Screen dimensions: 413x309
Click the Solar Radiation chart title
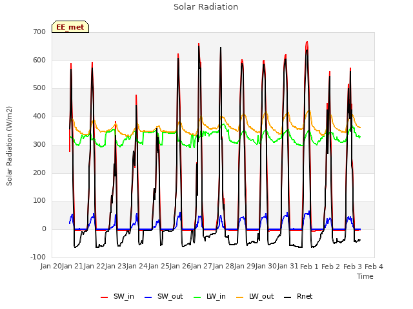point(206,7)
